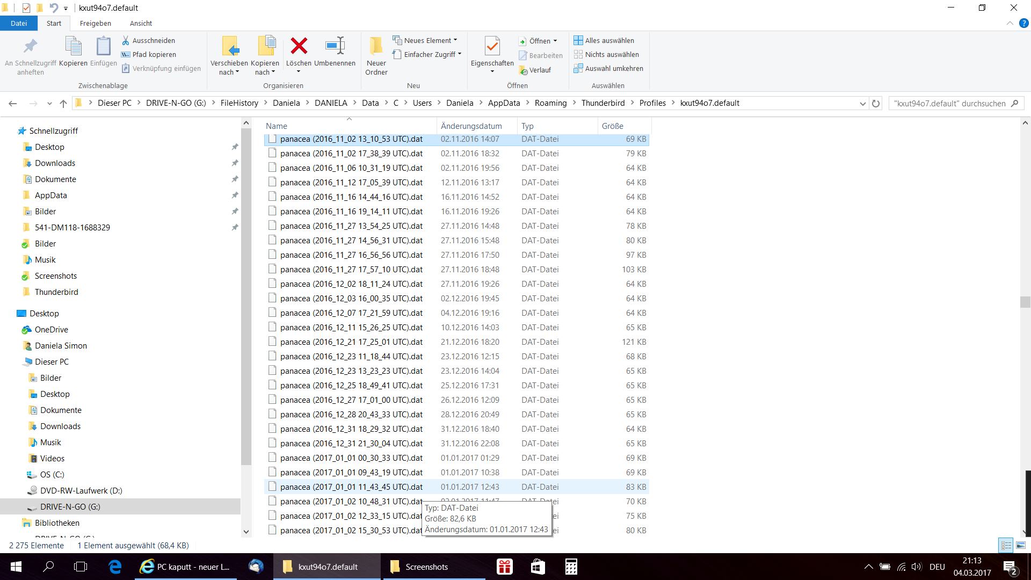The image size is (1031, 580).
Task: Collapse the ribbon with chevron
Action: point(1010,23)
